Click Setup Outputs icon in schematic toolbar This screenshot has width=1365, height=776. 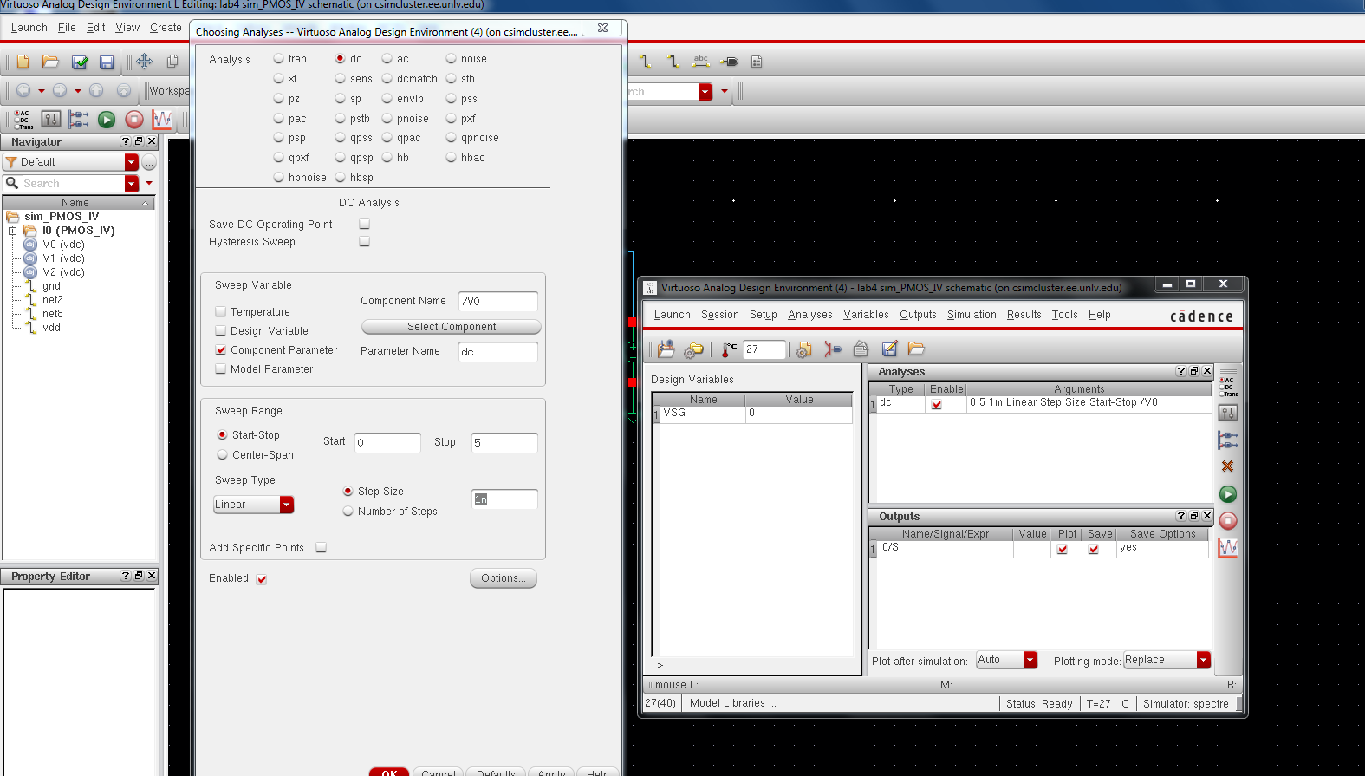(79, 119)
